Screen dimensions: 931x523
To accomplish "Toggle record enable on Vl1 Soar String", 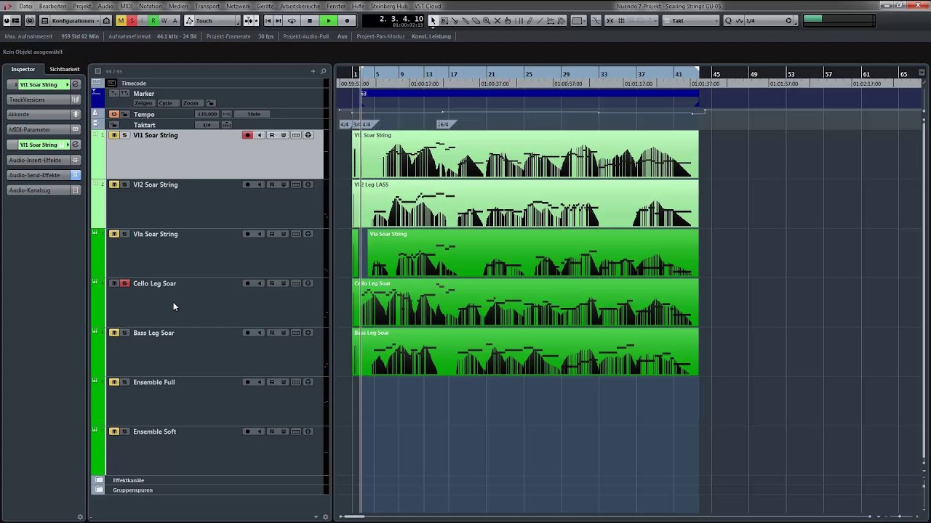I will tap(247, 135).
